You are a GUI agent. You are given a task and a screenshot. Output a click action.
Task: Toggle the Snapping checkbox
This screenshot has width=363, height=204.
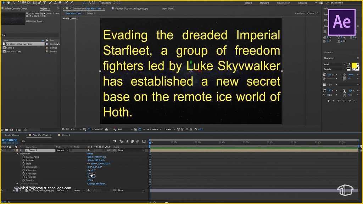click(x=100, y=3)
